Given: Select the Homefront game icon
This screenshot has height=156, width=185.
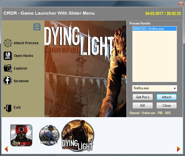Looking at the screenshot, I should (21, 135).
